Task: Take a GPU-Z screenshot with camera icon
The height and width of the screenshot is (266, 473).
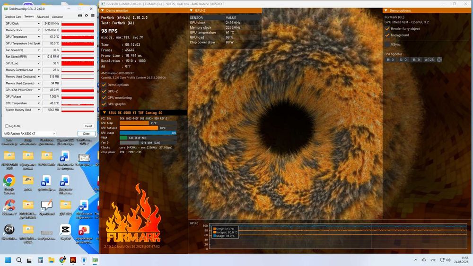Action: coord(80,16)
